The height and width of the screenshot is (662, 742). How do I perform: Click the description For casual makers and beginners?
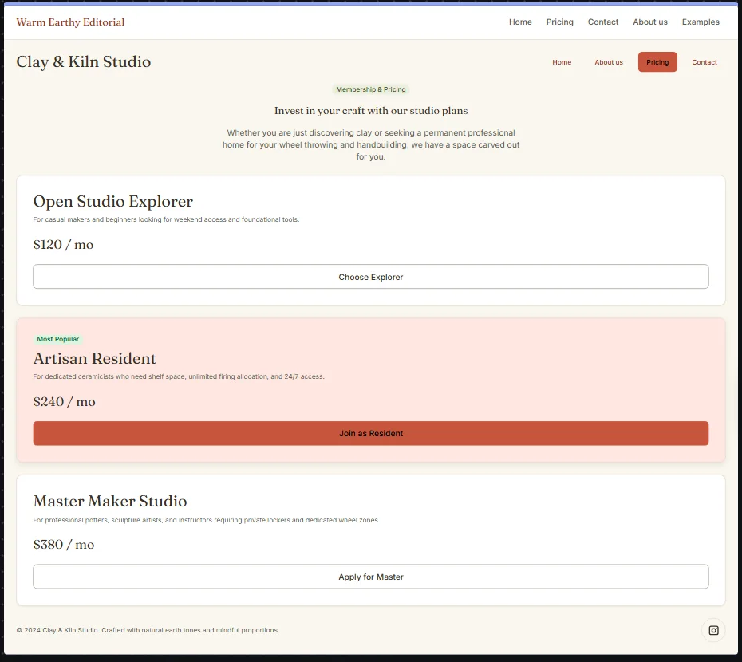pos(166,219)
